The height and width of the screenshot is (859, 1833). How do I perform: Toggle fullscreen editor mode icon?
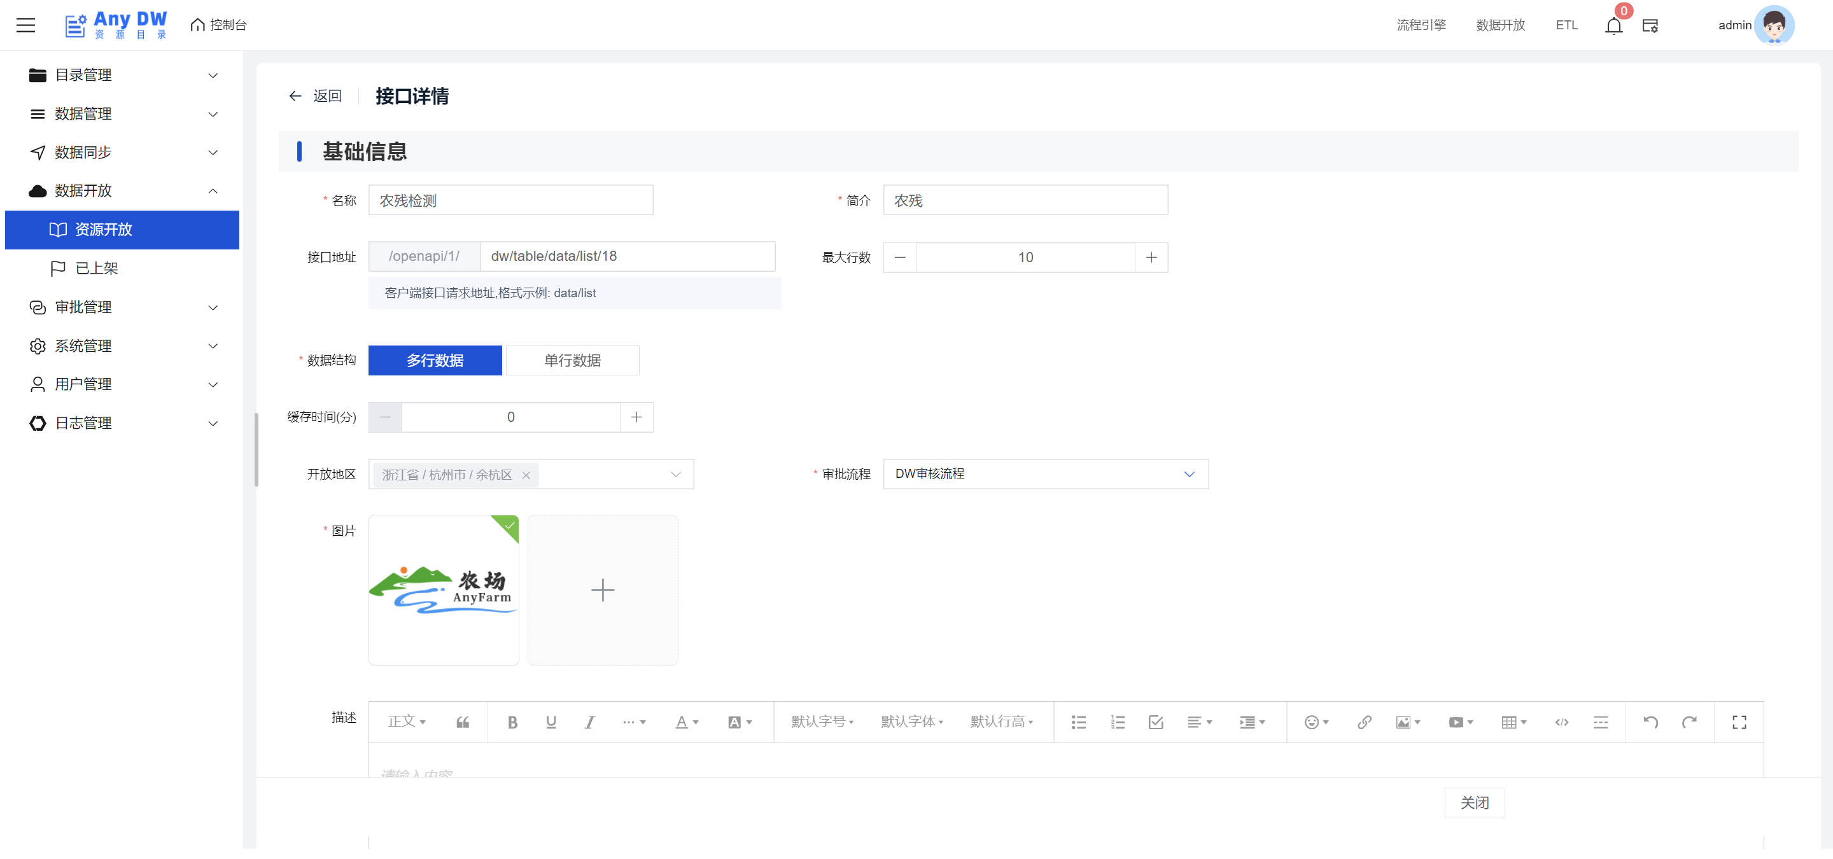1739,722
